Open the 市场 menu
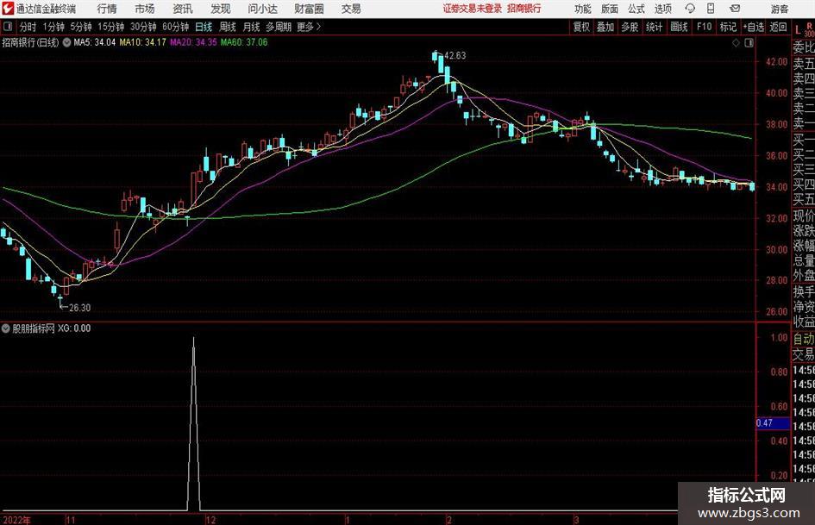The image size is (815, 525). click(x=145, y=9)
